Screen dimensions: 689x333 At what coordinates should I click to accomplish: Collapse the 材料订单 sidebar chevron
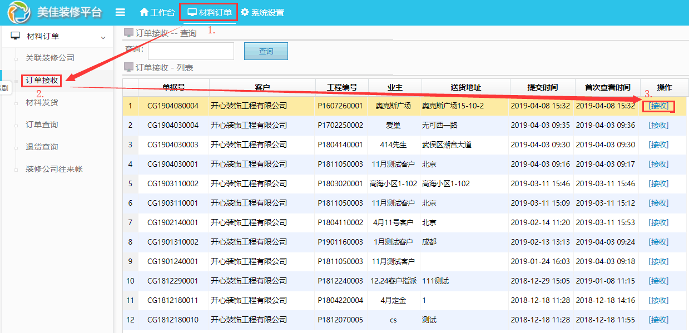(103, 37)
